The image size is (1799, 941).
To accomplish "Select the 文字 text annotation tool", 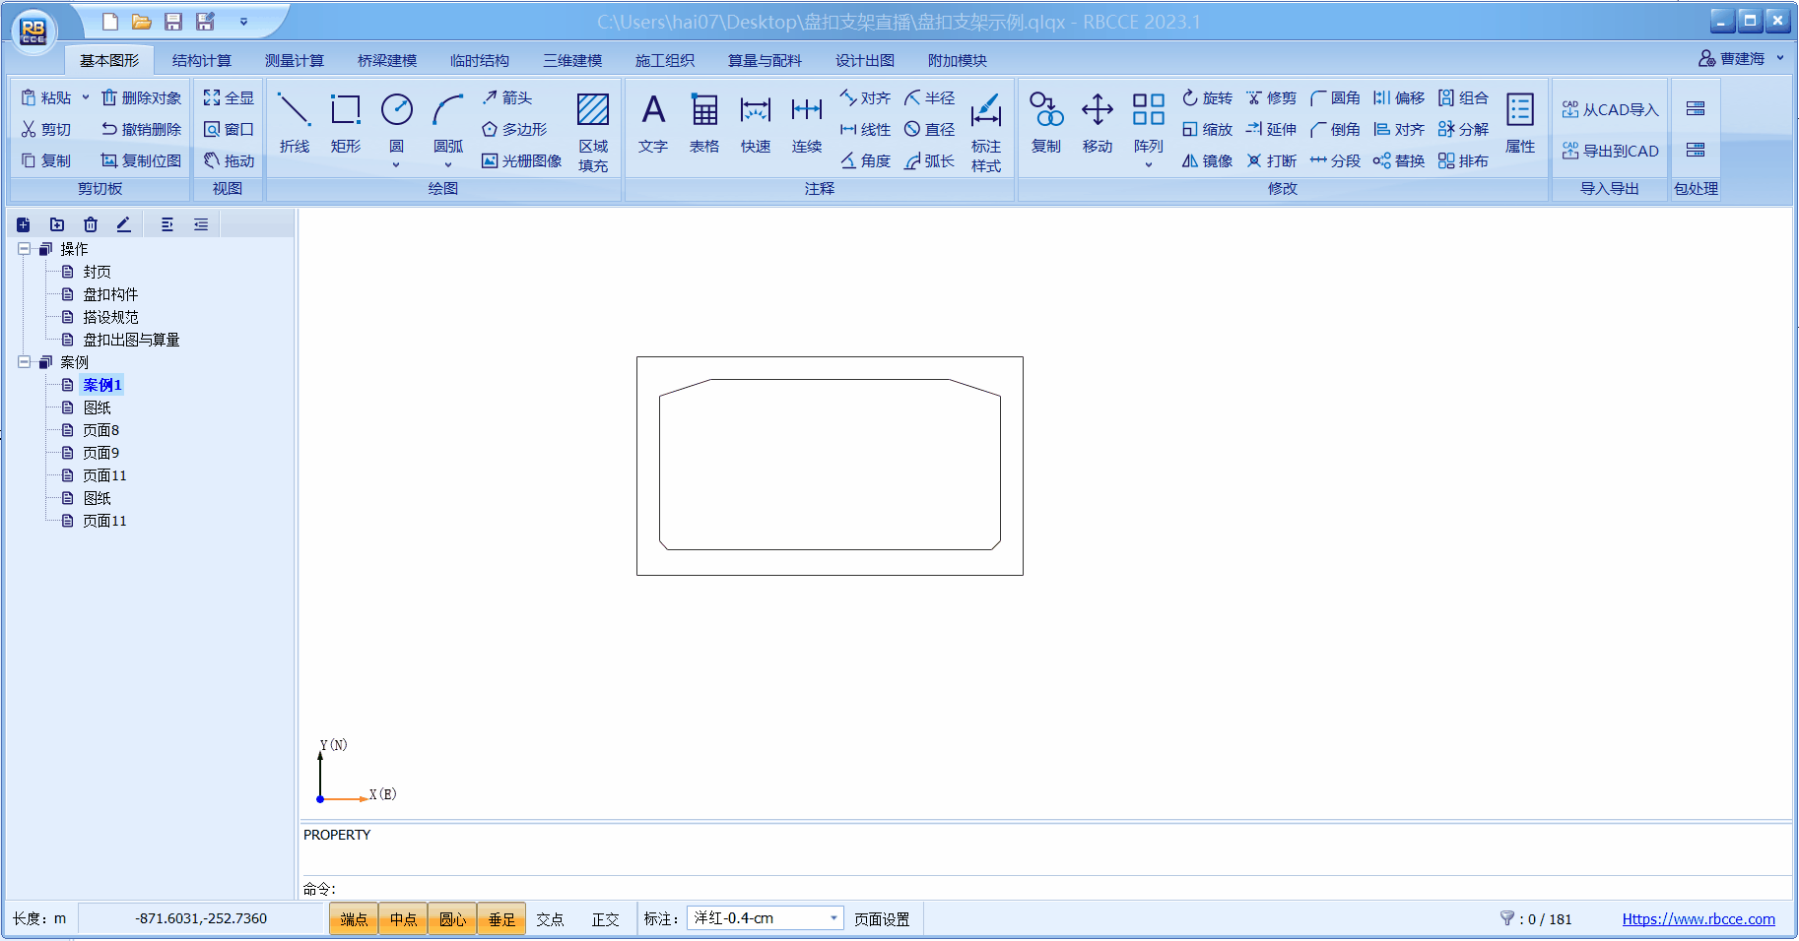I will (x=652, y=122).
